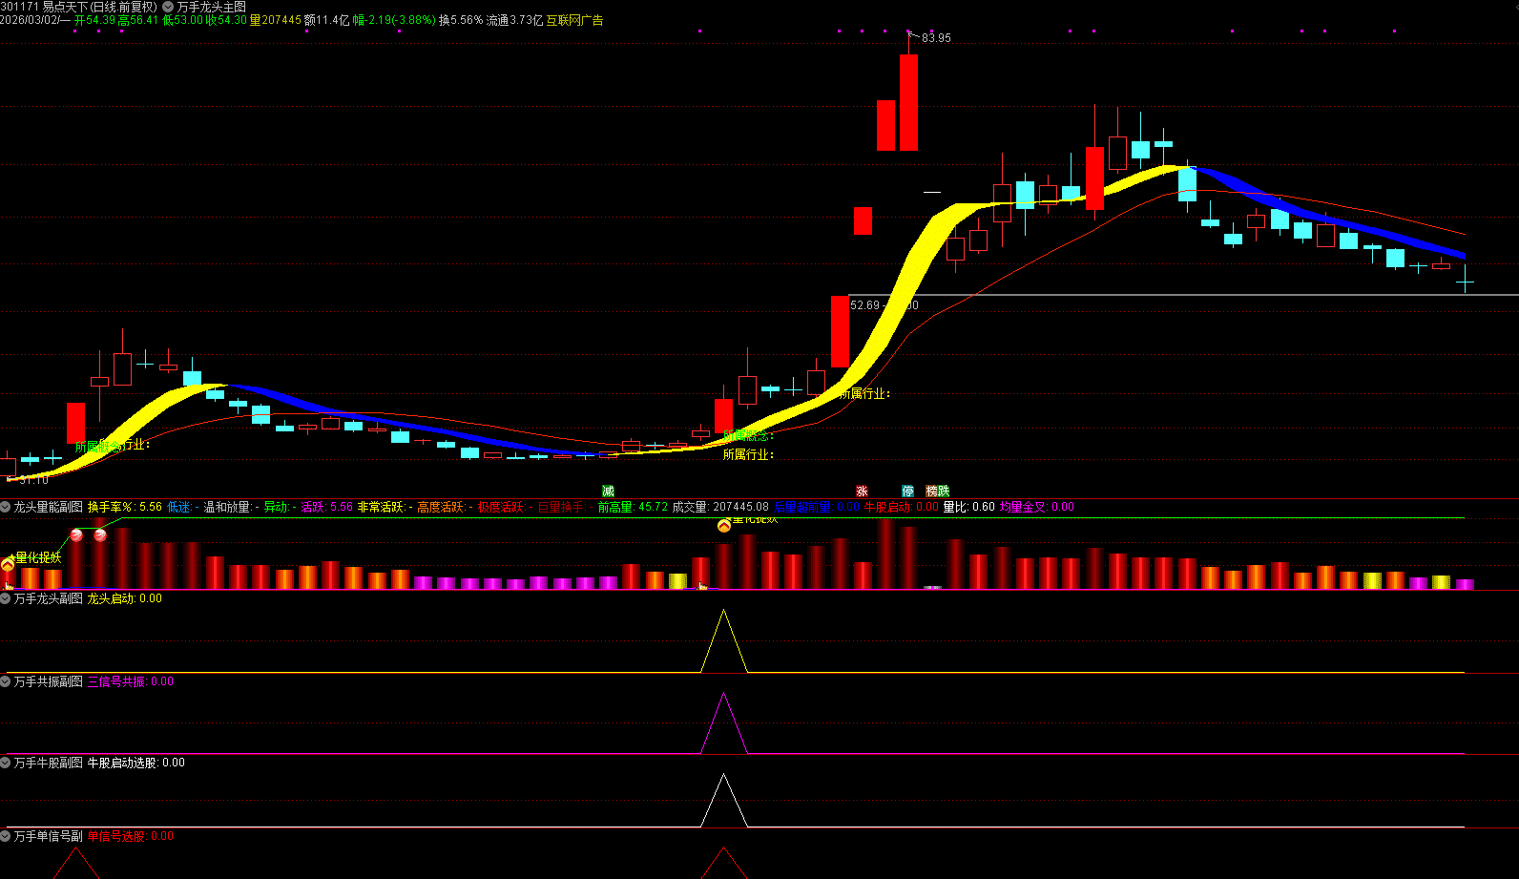Click the second red ball signal in volume panel
The height and width of the screenshot is (879, 1519).
[100, 535]
